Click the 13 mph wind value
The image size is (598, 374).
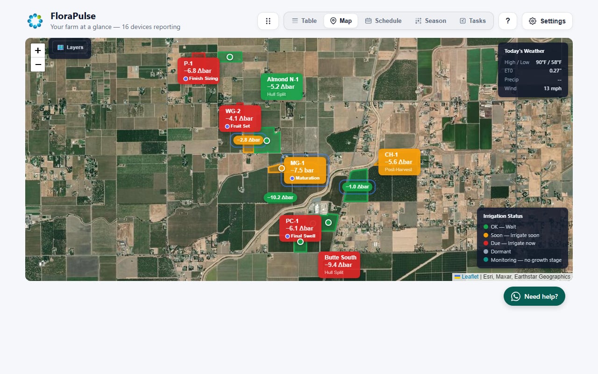pos(553,88)
